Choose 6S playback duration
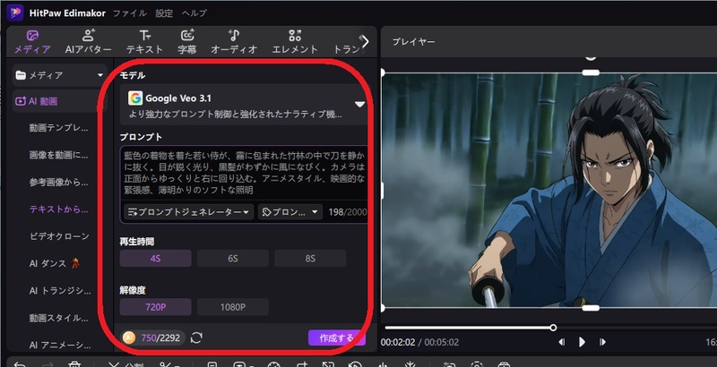Image resolution: width=717 pixels, height=367 pixels. tap(233, 259)
